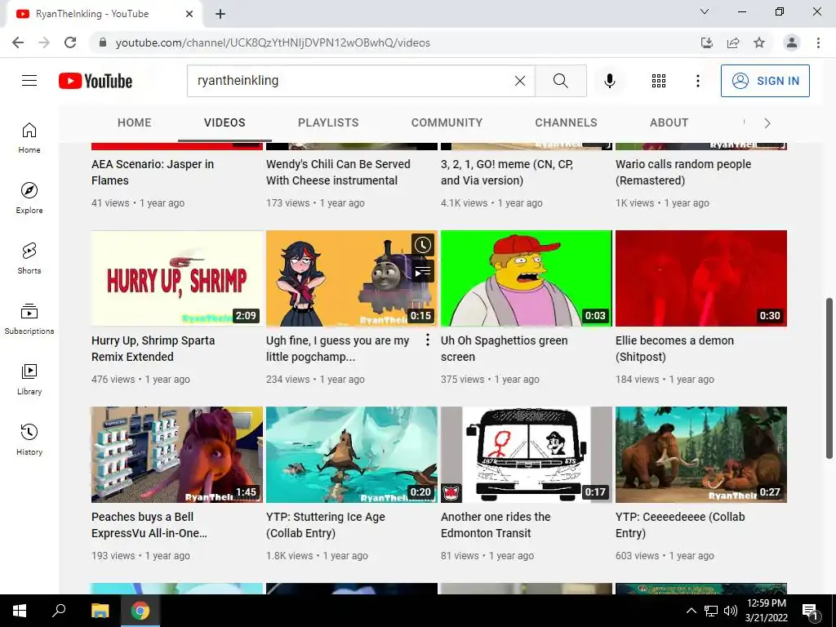Add pogchamp video to queue icon
Screen dimensions: 836x627
423,272
